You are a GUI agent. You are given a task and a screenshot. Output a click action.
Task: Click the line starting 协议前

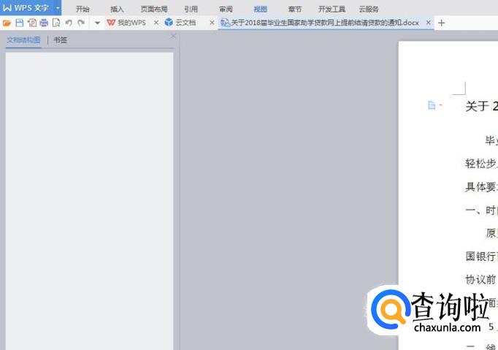[x=481, y=280]
